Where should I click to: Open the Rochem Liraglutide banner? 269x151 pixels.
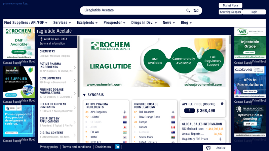[154, 63]
